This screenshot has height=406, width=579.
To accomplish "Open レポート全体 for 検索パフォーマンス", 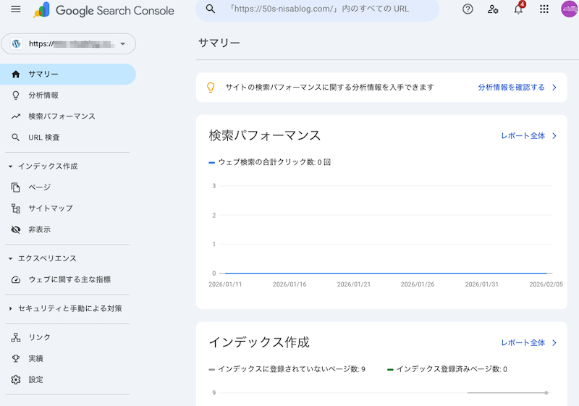I will point(528,136).
